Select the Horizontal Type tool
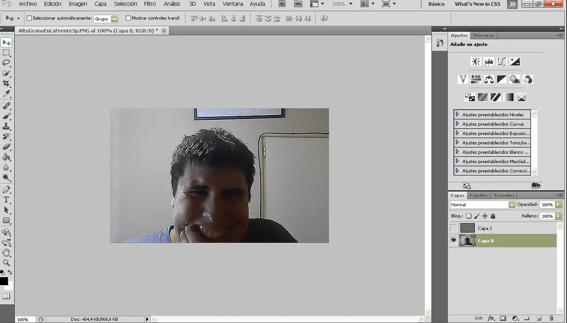Image resolution: width=567 pixels, height=323 pixels. (6, 200)
